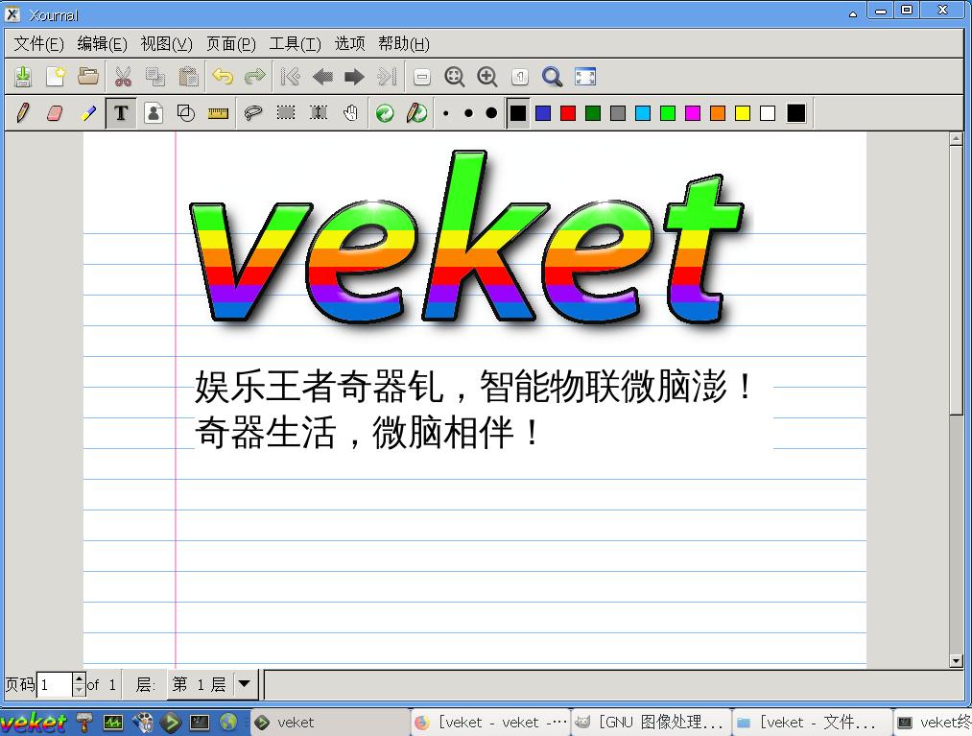Open the veket start menu button
Viewport: 972px width, 736px height.
[34, 723]
